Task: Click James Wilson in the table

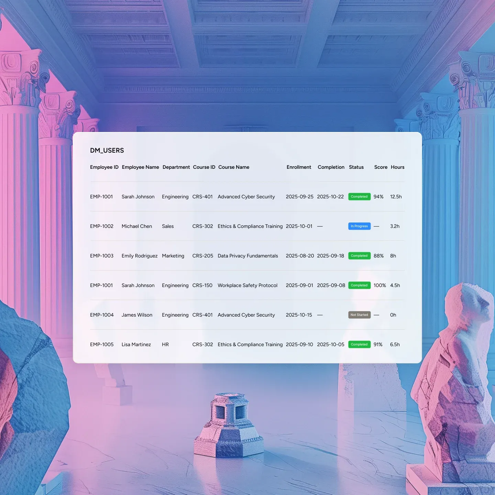Action: [137, 315]
